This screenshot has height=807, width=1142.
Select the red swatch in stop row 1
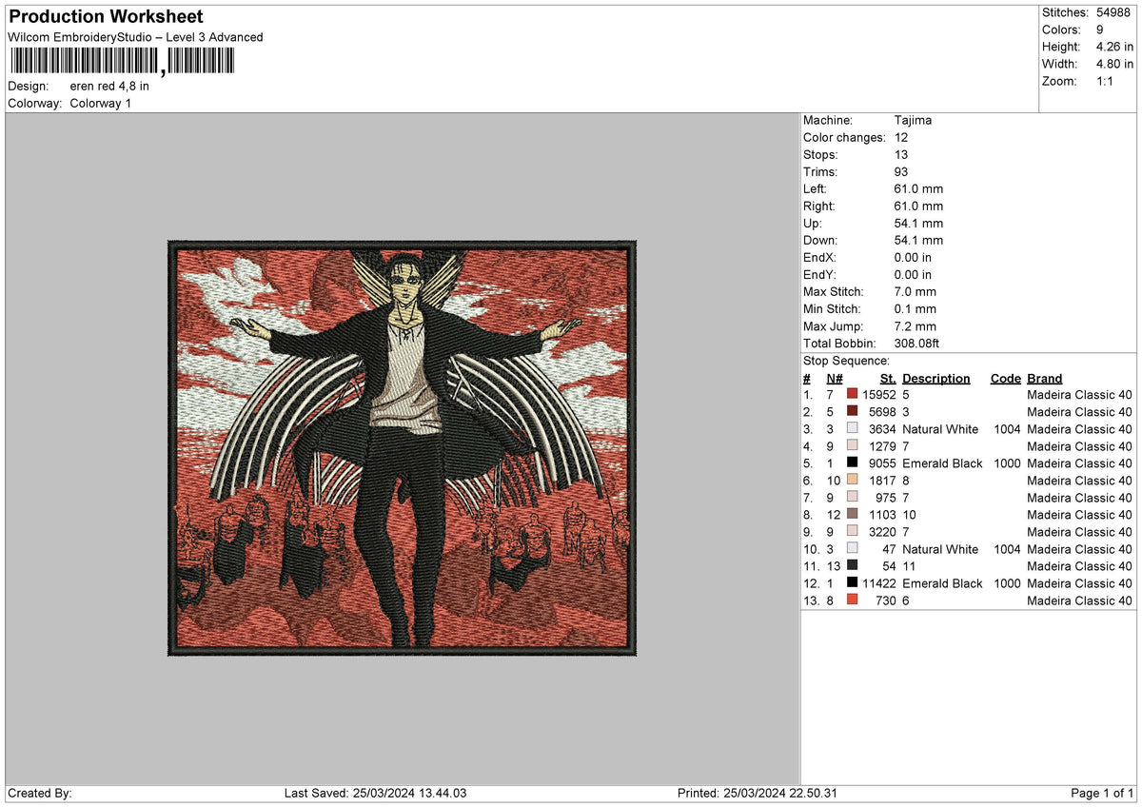(852, 395)
